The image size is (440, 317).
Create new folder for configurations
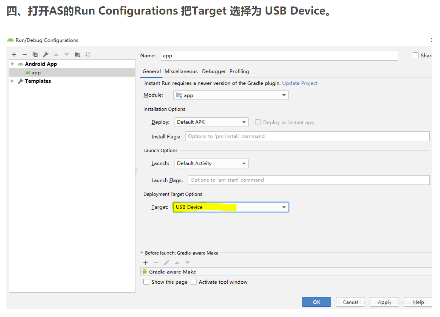pos(77,55)
